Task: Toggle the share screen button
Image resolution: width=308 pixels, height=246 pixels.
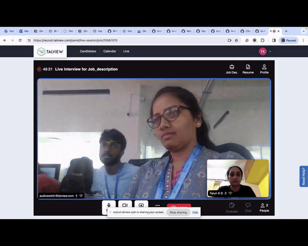Action: (x=141, y=205)
